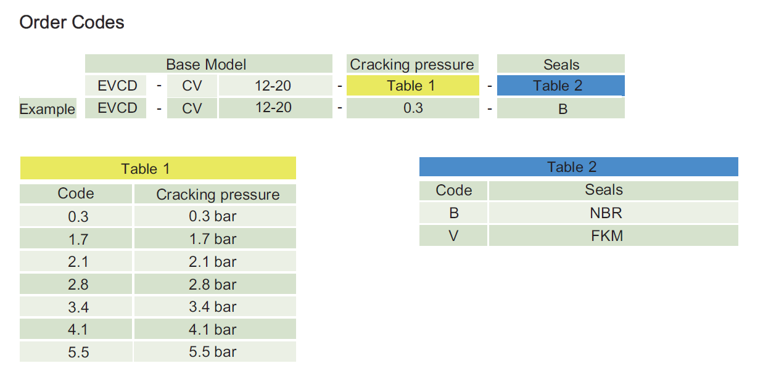The image size is (763, 371).
Task: Select the "Base Model" header cell
Action: [x=206, y=64]
